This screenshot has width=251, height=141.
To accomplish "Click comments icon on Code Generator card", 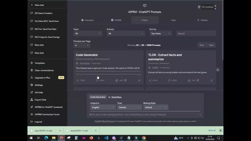I will click(97, 80).
